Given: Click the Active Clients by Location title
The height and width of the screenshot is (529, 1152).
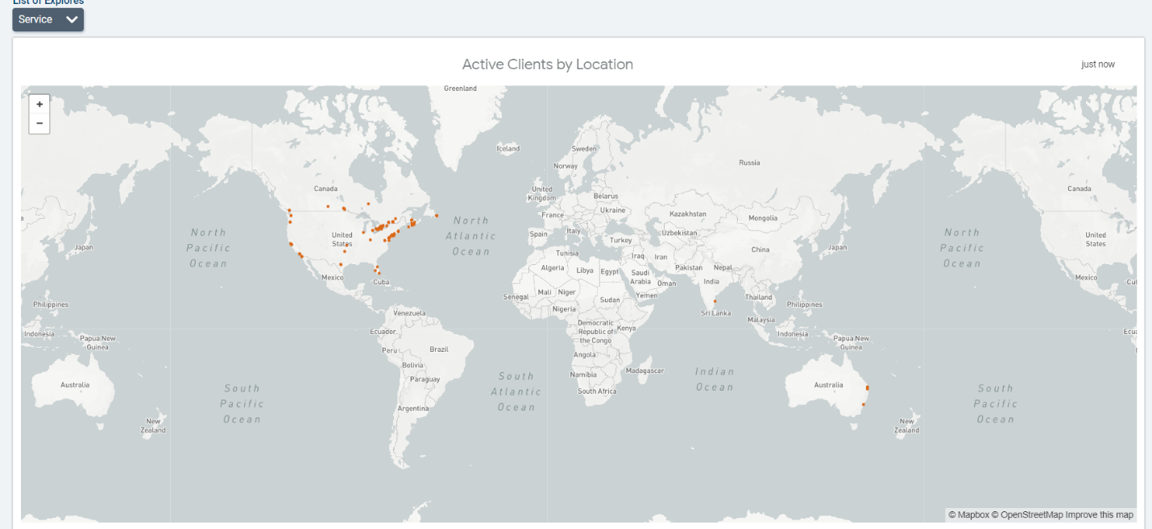Looking at the screenshot, I should pyautogui.click(x=548, y=64).
